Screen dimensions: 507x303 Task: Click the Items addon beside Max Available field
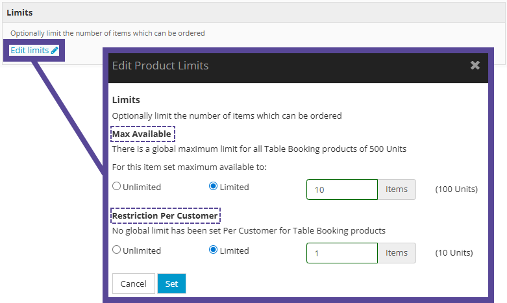(397, 189)
